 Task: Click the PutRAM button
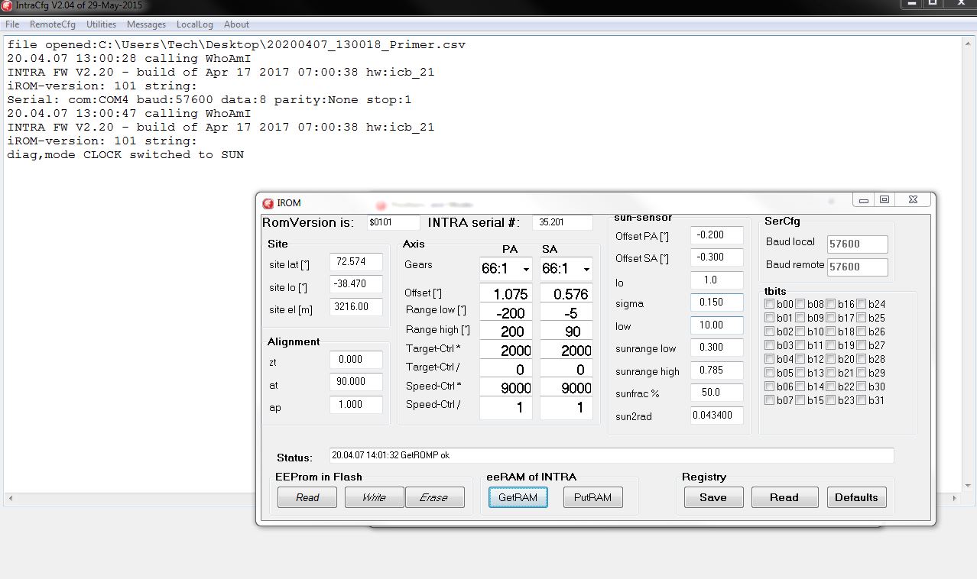pos(592,497)
